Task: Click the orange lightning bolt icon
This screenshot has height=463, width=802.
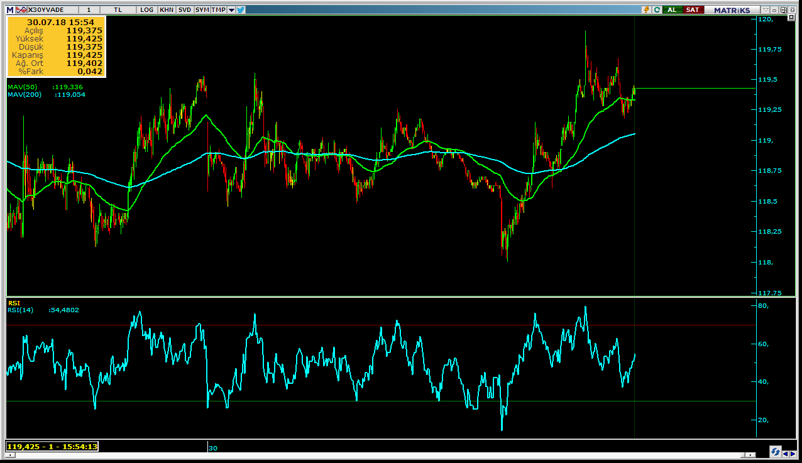Action: 645,10
